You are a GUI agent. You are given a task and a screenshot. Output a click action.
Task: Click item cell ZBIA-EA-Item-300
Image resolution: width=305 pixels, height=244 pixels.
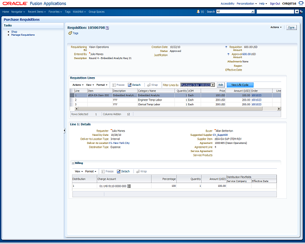tap(100, 95)
